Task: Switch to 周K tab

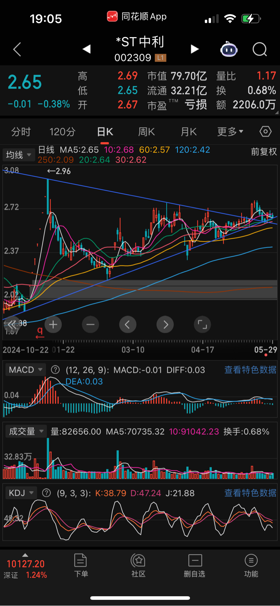Action: click(147, 132)
